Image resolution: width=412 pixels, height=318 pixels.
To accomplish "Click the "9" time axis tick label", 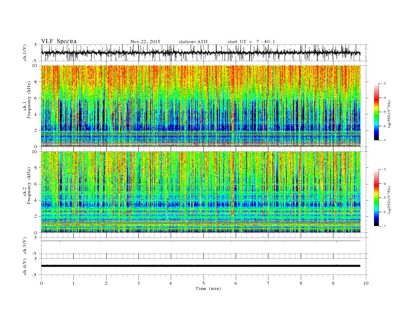I will point(333,283).
